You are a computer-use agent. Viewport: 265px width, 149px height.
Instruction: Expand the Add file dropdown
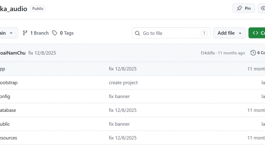coord(229,33)
